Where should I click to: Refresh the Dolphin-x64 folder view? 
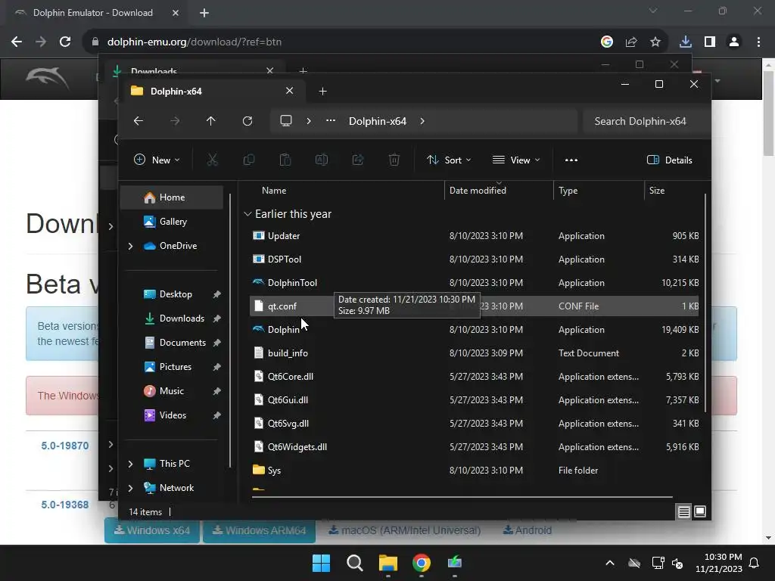(x=247, y=121)
